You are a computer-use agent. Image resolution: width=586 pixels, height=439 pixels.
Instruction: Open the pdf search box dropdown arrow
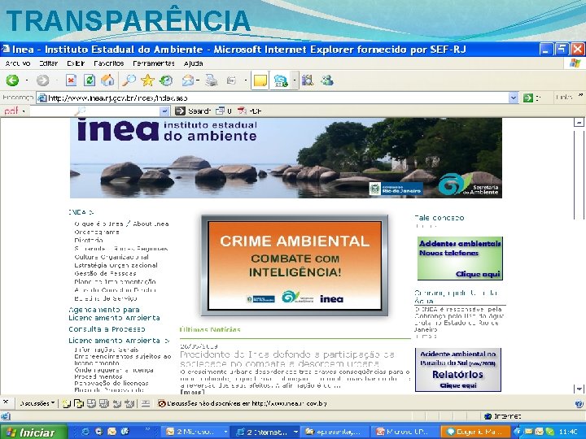164,111
